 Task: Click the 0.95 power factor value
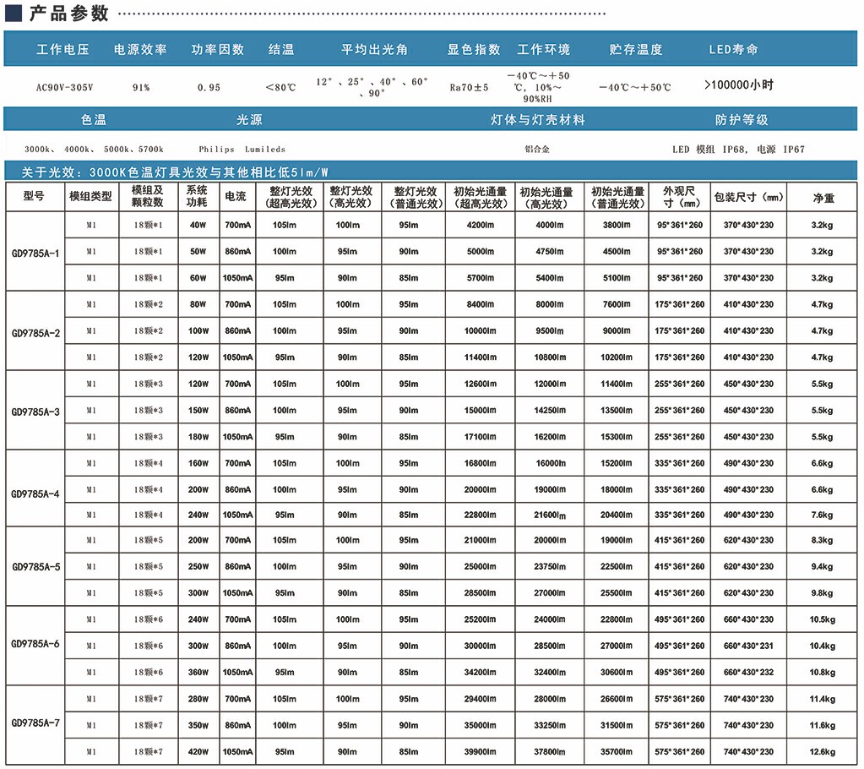(209, 87)
